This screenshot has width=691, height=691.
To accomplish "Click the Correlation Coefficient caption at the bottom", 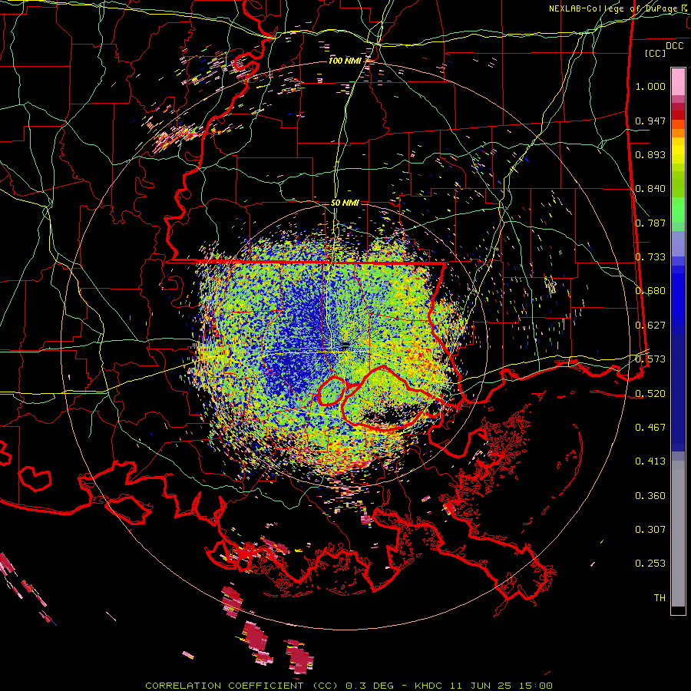I will click(x=349, y=686).
